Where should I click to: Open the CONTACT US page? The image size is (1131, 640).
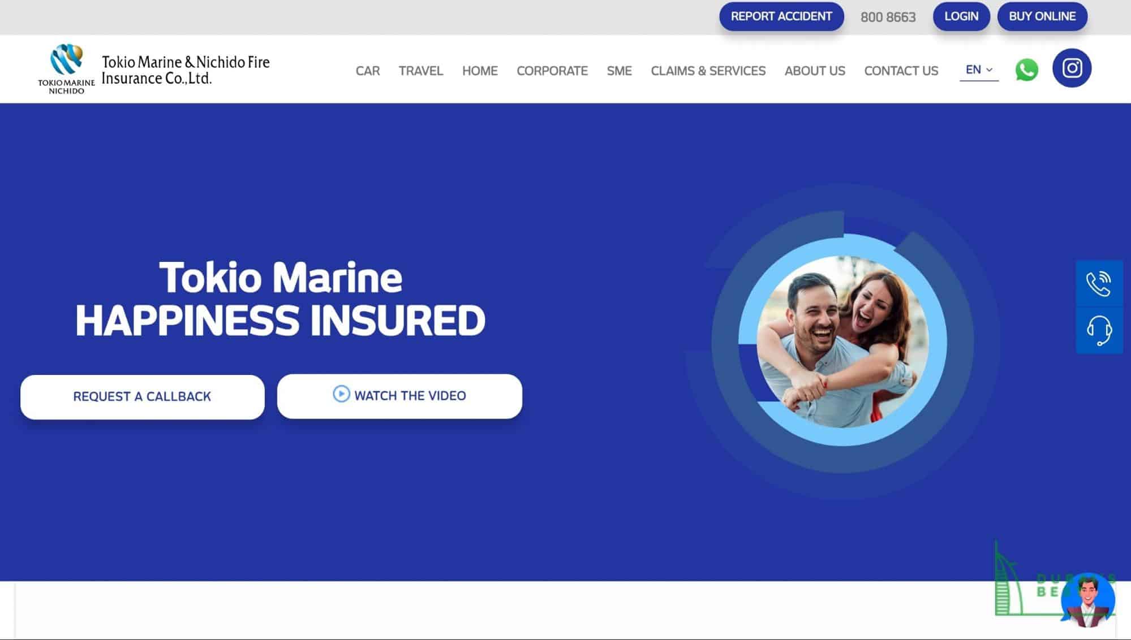(901, 71)
